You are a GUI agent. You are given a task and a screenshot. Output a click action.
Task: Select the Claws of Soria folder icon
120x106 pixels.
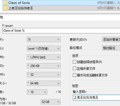5,3
